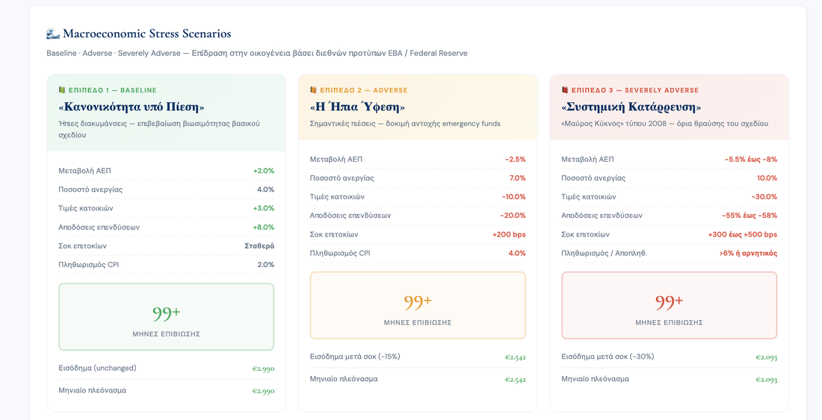Select the «Η Ήπια Ύφεση» scenario title
822x420 pixels.
[357, 107]
